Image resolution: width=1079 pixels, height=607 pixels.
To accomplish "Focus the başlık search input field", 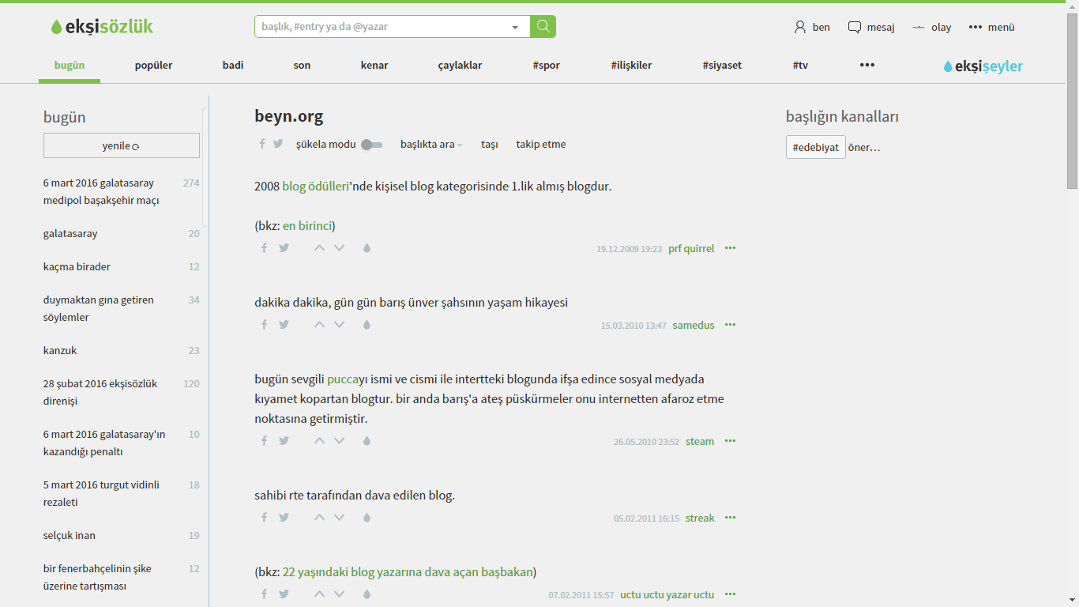I will click(383, 27).
